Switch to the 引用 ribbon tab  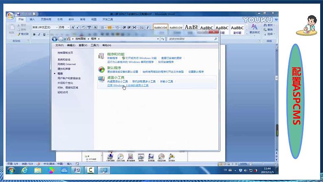60,20
